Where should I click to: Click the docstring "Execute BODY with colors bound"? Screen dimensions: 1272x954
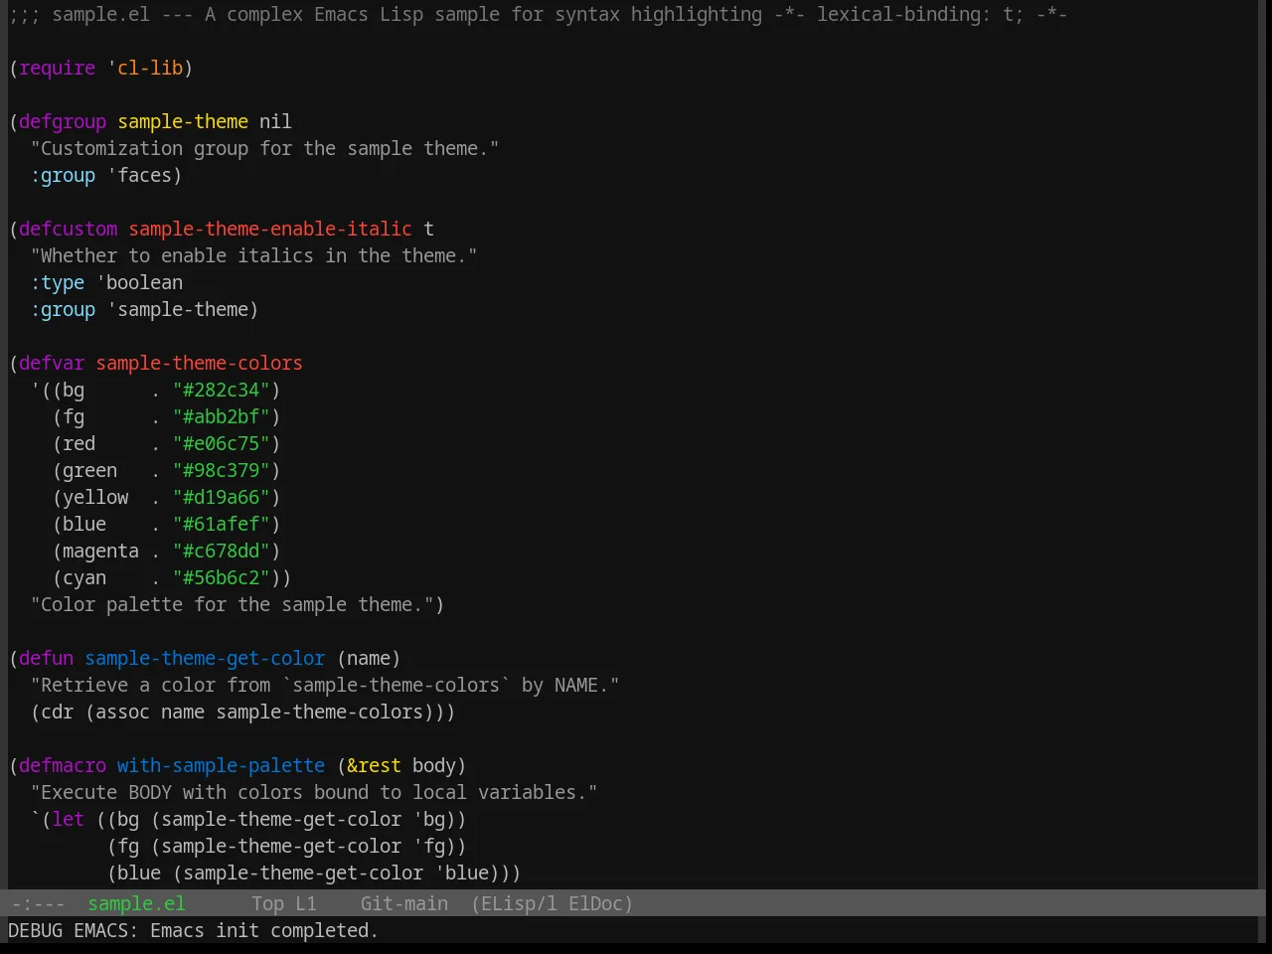click(x=314, y=792)
